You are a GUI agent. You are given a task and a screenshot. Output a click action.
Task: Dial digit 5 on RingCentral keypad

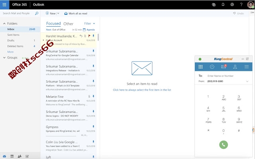tap(224, 109)
